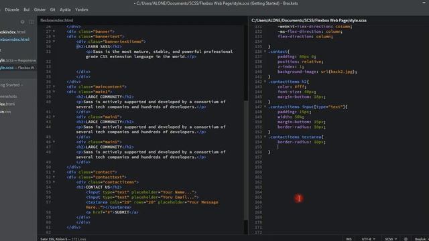Click the 'Yoru Email...' placeholder input line

142,197
